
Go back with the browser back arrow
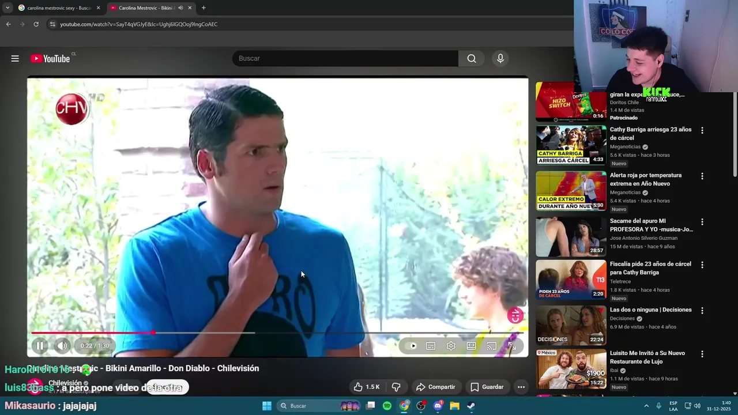click(x=8, y=24)
